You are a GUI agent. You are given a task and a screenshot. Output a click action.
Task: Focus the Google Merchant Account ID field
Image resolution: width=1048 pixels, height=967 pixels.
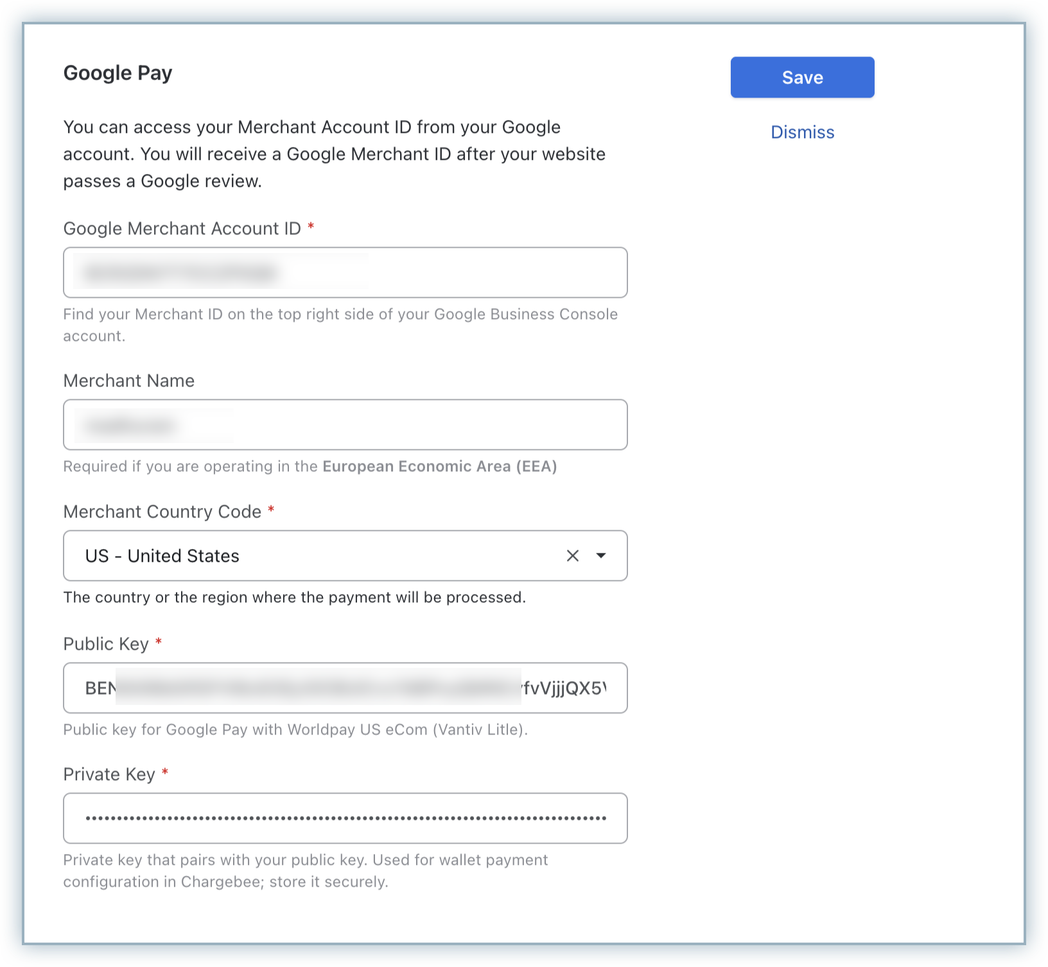tap(345, 272)
